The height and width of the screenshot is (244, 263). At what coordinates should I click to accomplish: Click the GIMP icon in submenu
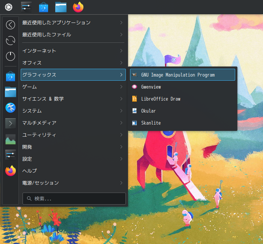[135, 75]
